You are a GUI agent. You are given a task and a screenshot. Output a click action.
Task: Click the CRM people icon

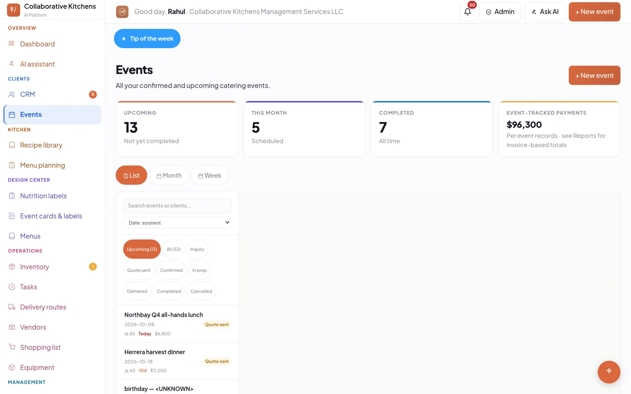(x=11, y=94)
